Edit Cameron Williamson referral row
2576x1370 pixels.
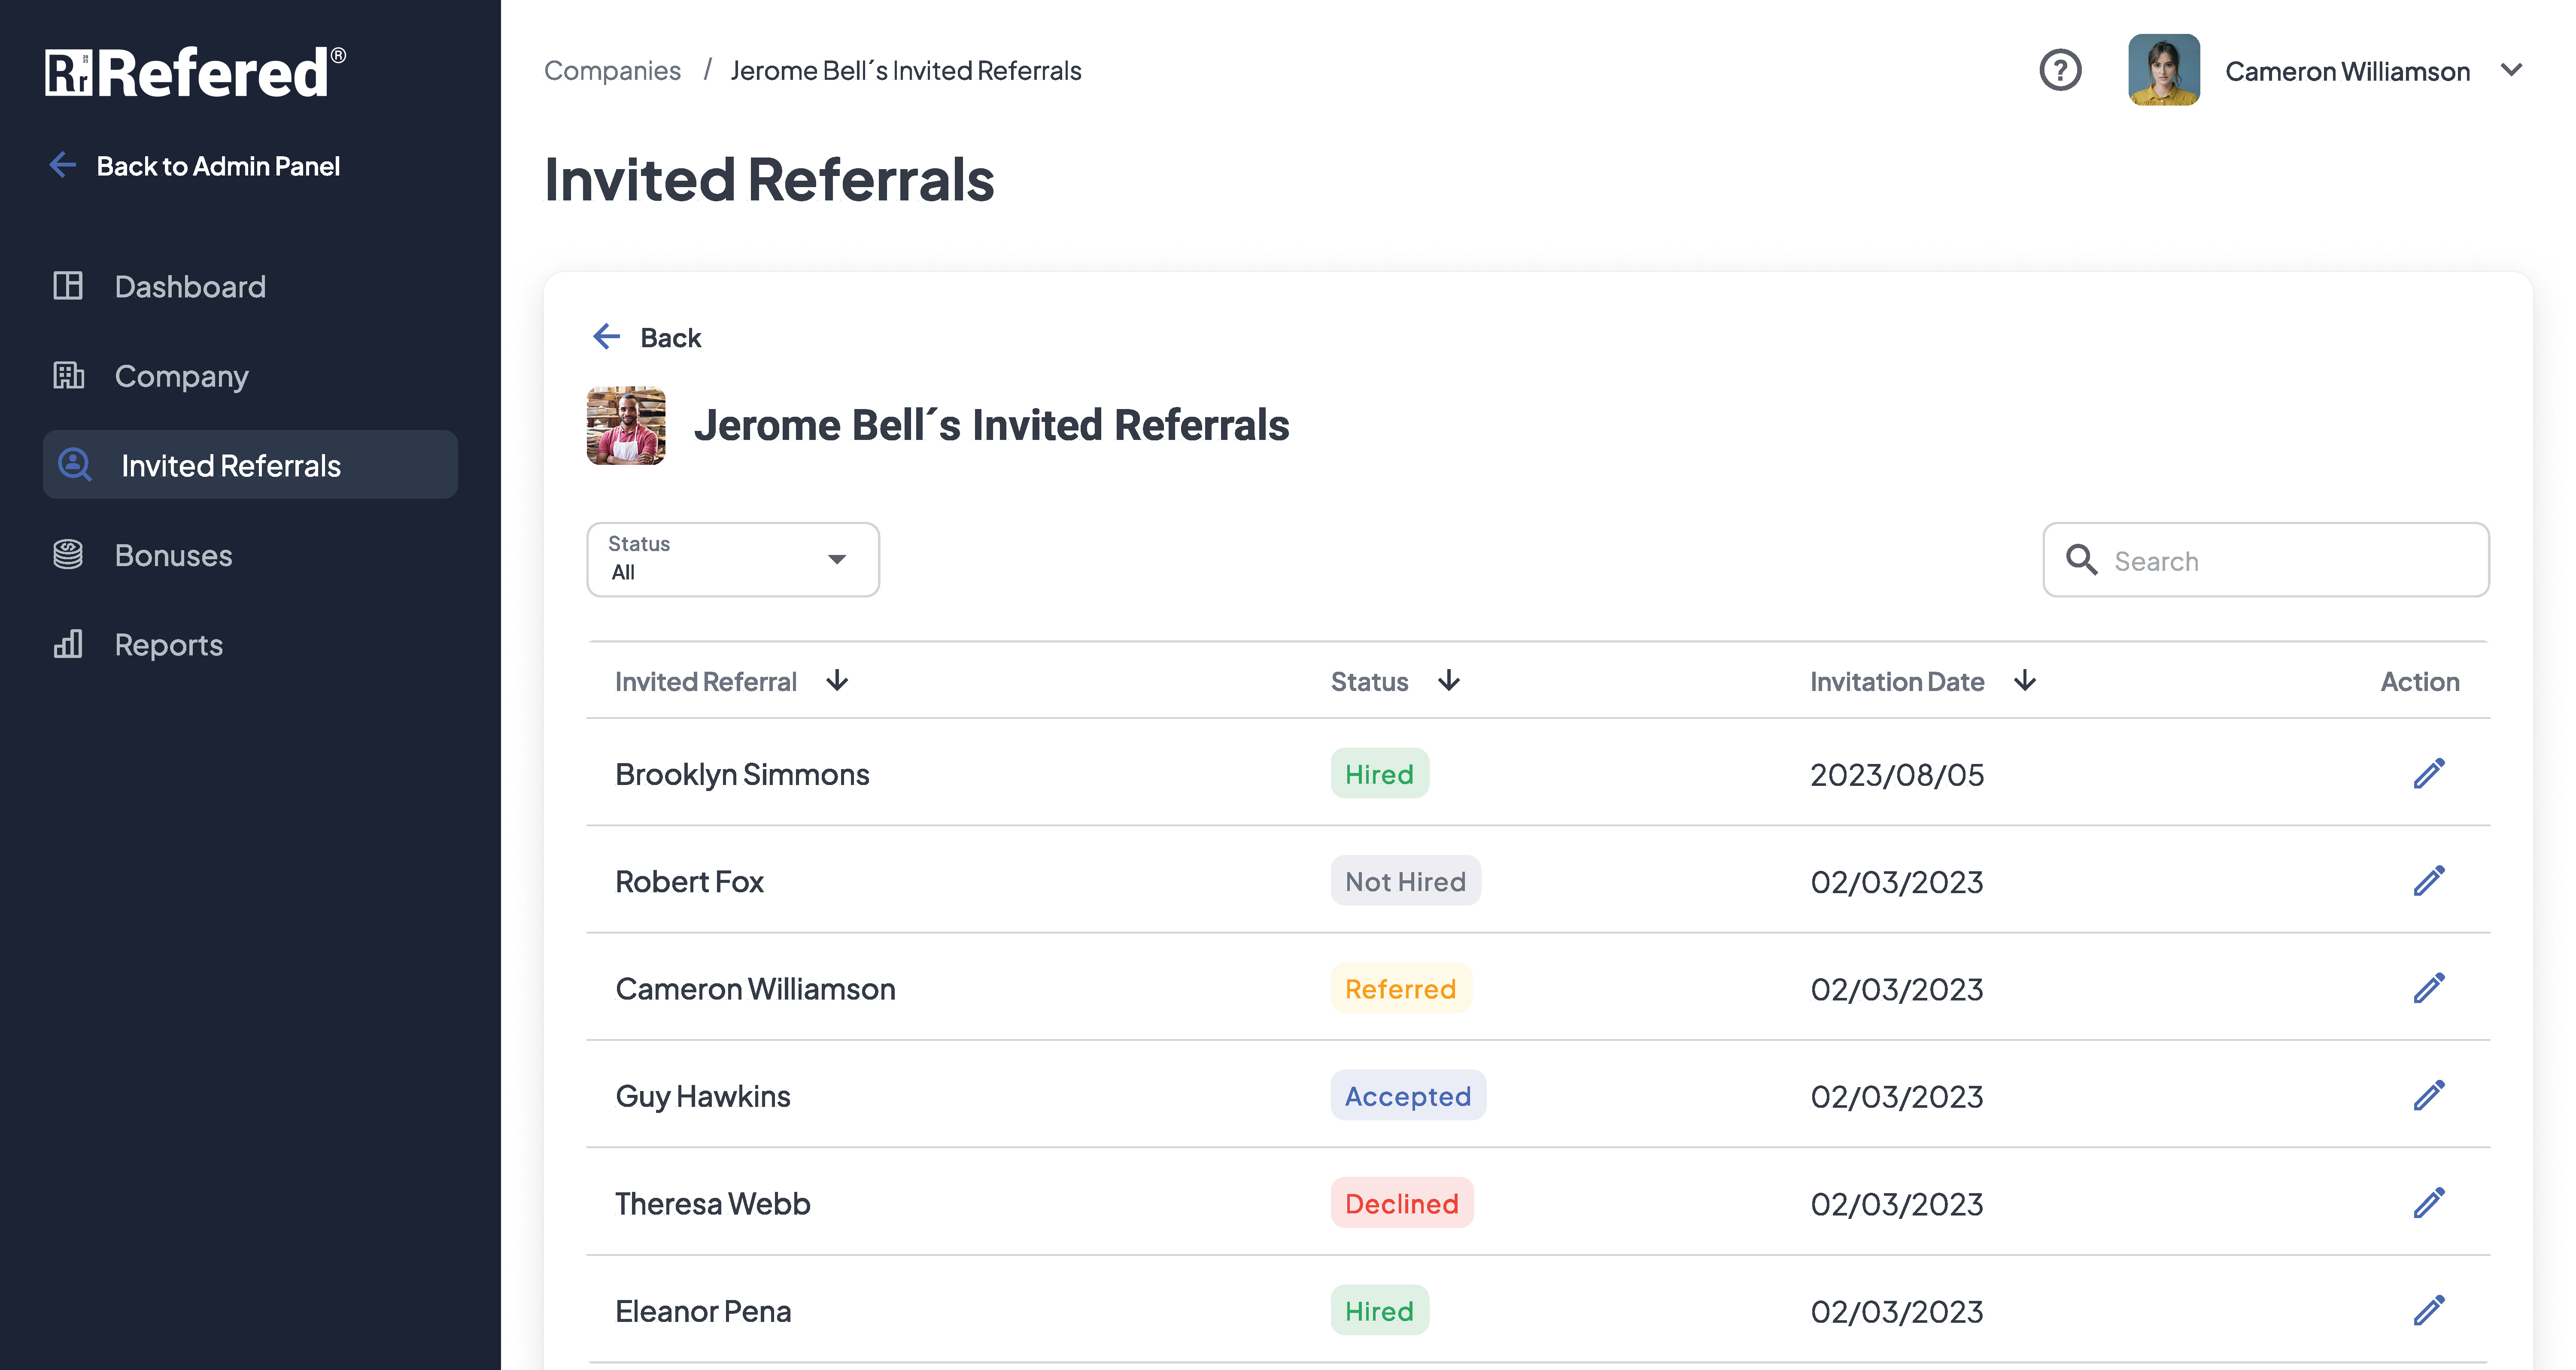tap(2429, 989)
